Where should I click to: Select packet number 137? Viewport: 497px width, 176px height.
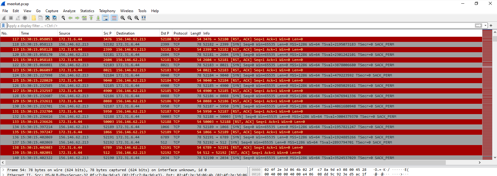click(241, 142)
